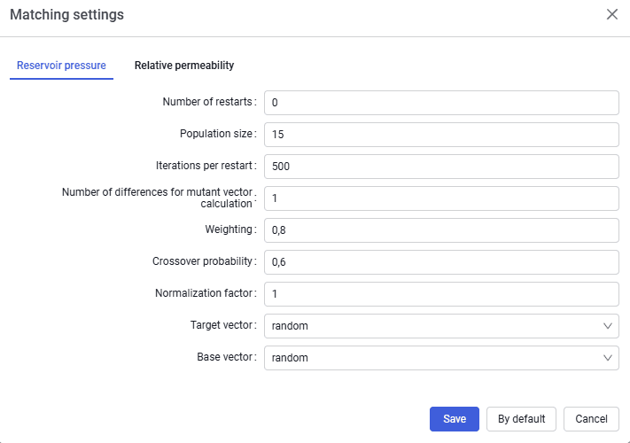Click the Matching settings title text
Viewport: 630px width, 443px height.
(x=67, y=15)
